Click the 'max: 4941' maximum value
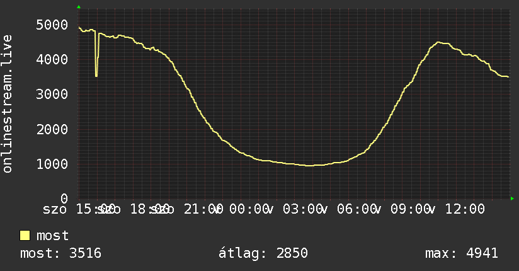 462,253
